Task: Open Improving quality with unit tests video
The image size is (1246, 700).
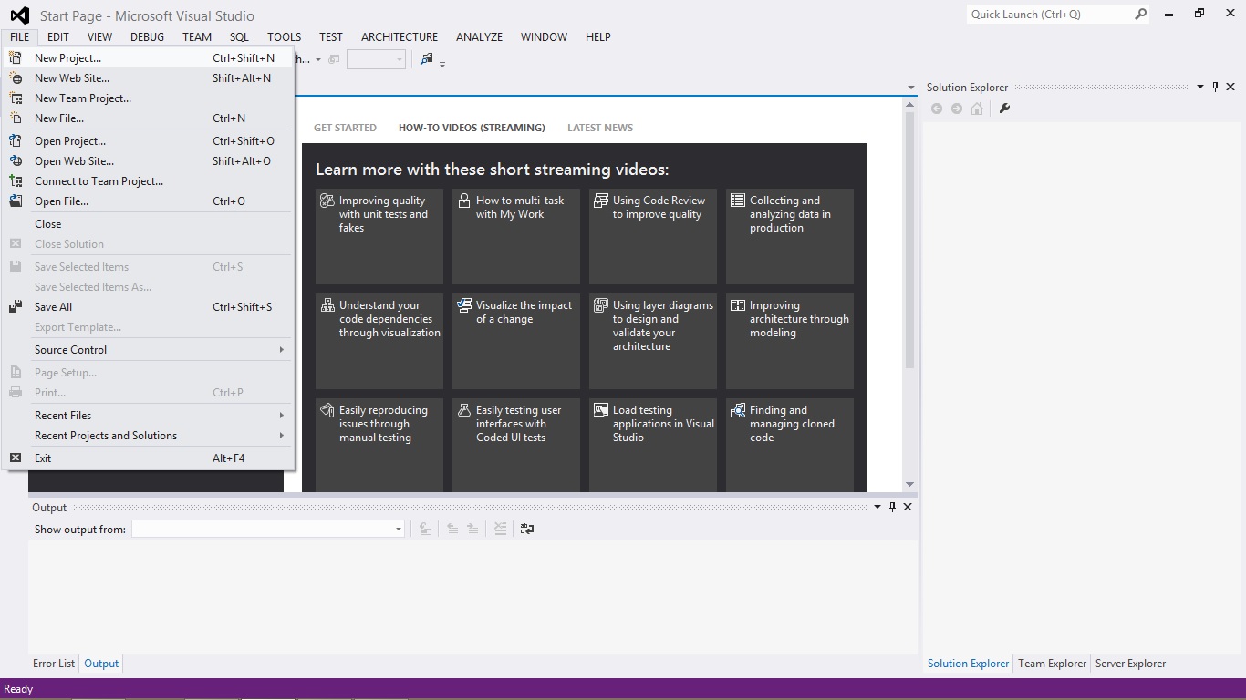Action: [379, 237]
